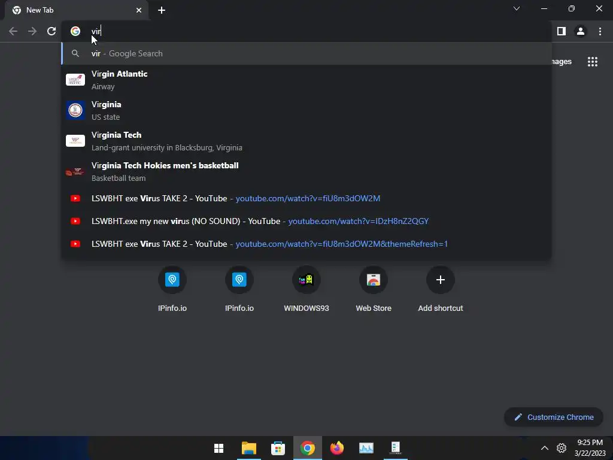Choose the Virgin Atlantic suggestion
Viewport: 613px width, 460px height.
(307, 80)
